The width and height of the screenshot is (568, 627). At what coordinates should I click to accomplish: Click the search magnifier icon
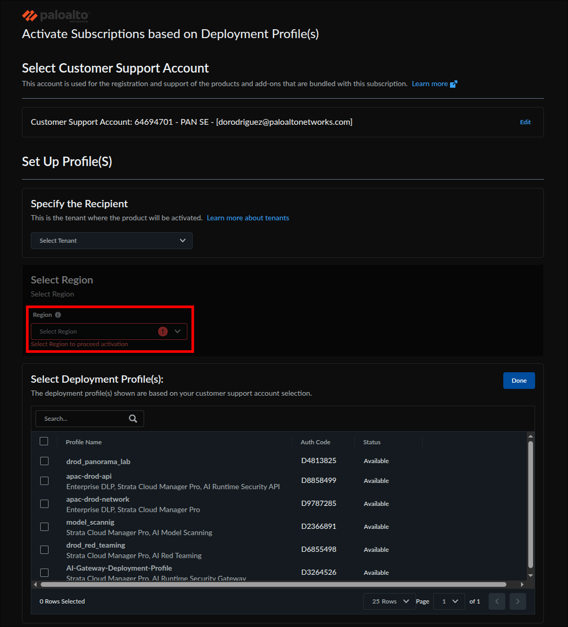[133, 419]
